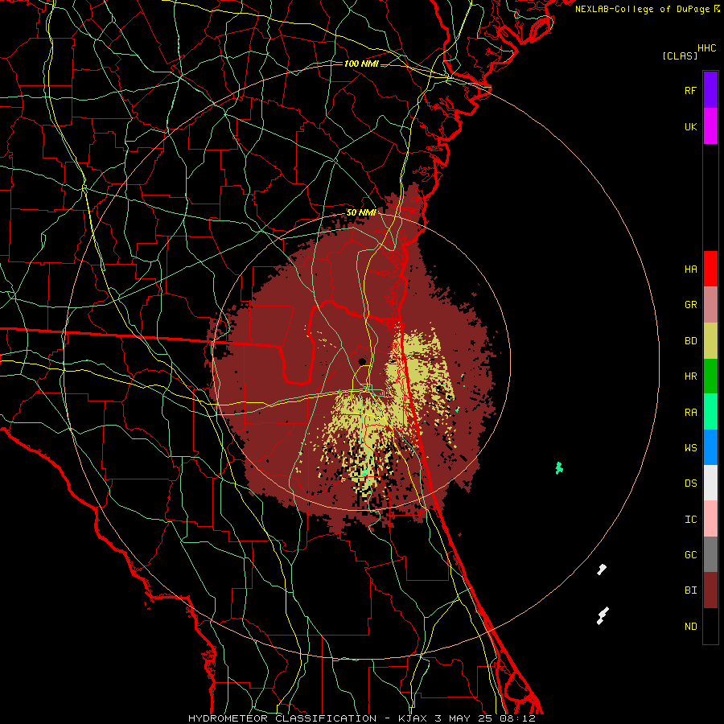724x724 pixels.
Task: Click the 'IC' legend label
Action: [690, 520]
